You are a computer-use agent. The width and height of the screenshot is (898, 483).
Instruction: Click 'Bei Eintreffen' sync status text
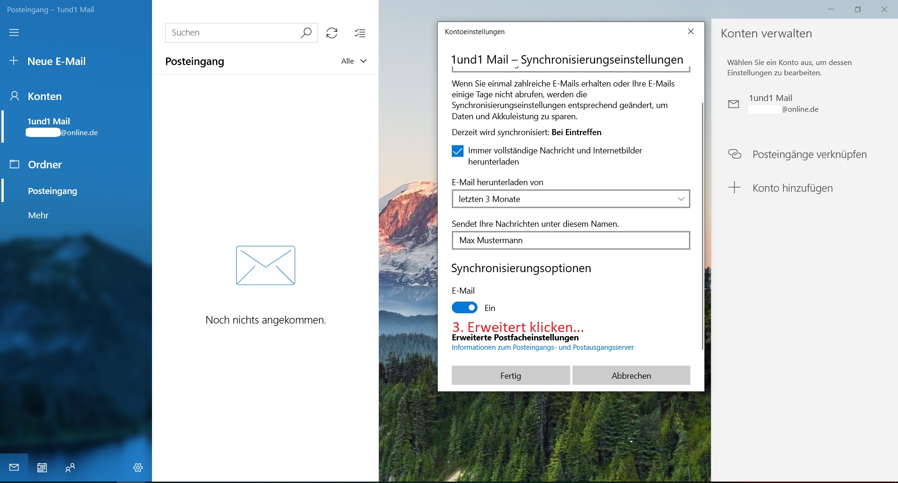(576, 132)
